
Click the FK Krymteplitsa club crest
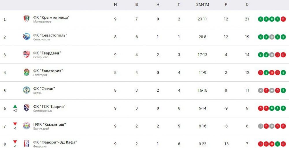click(27, 19)
